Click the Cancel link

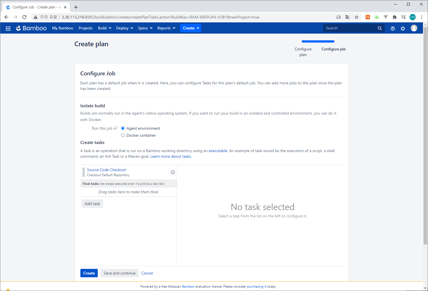click(x=147, y=273)
